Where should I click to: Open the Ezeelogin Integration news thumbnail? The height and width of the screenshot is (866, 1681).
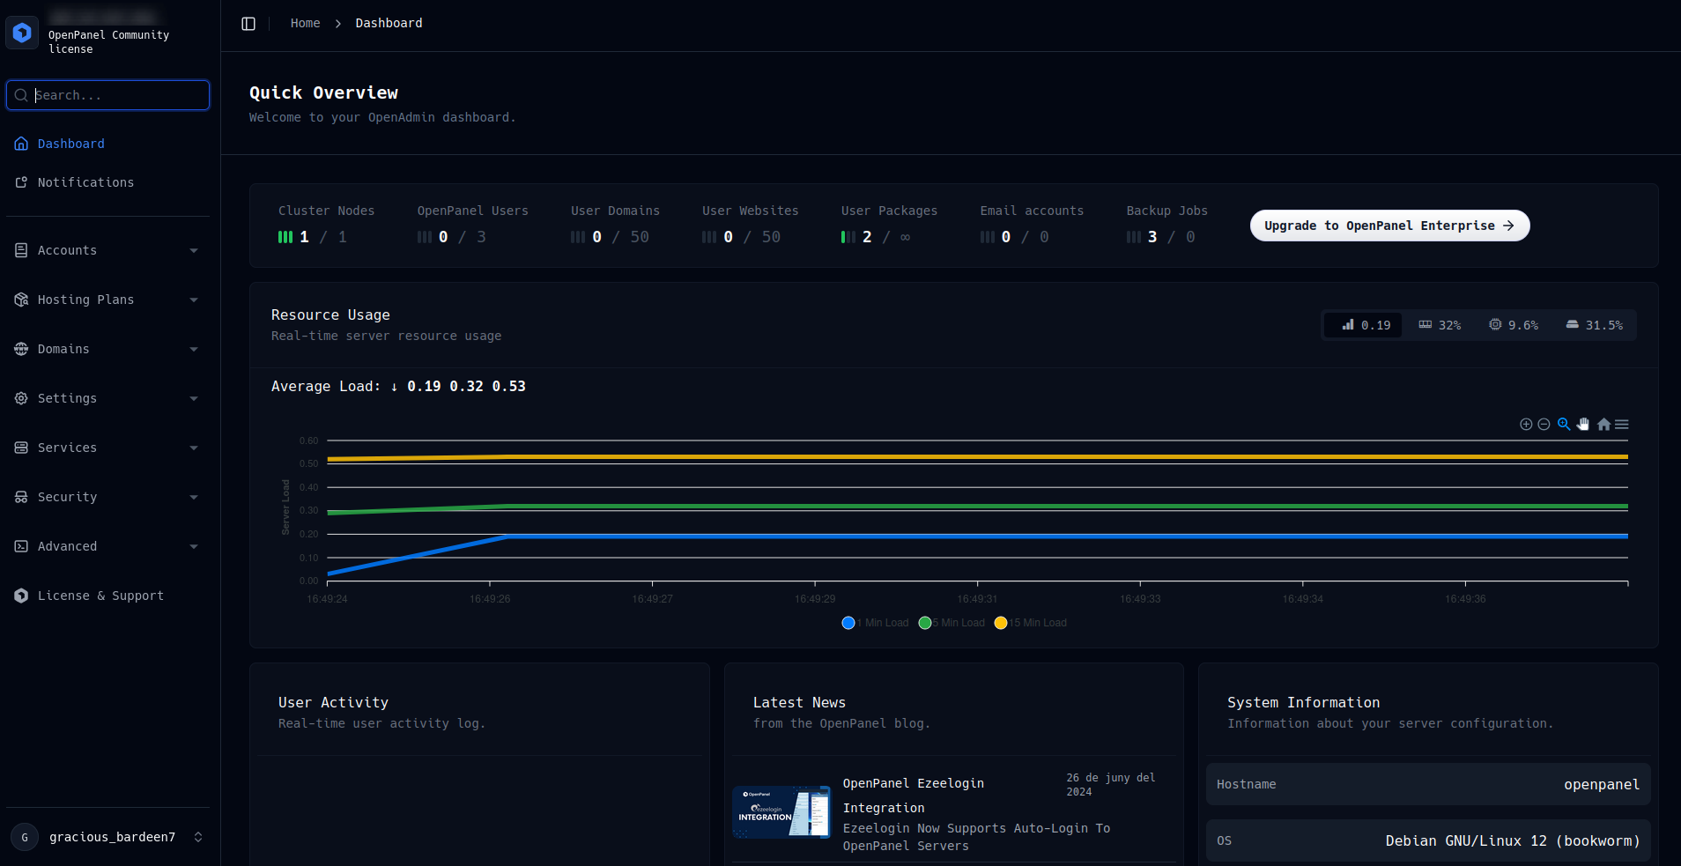[x=781, y=811]
